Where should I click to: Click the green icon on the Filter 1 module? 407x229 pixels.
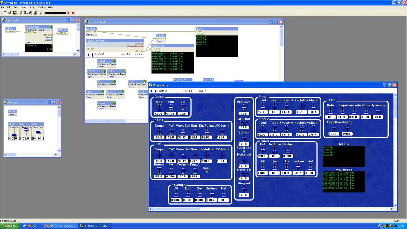point(102,92)
